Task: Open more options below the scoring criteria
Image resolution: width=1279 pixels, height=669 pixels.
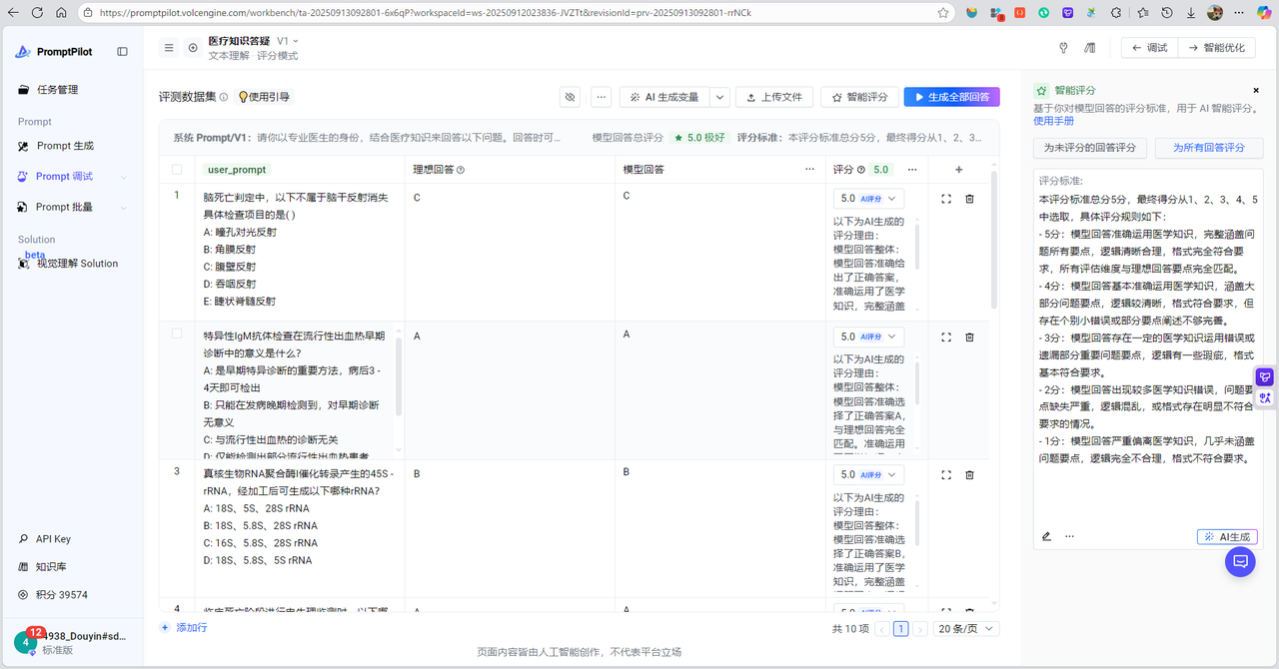Action: (1069, 536)
